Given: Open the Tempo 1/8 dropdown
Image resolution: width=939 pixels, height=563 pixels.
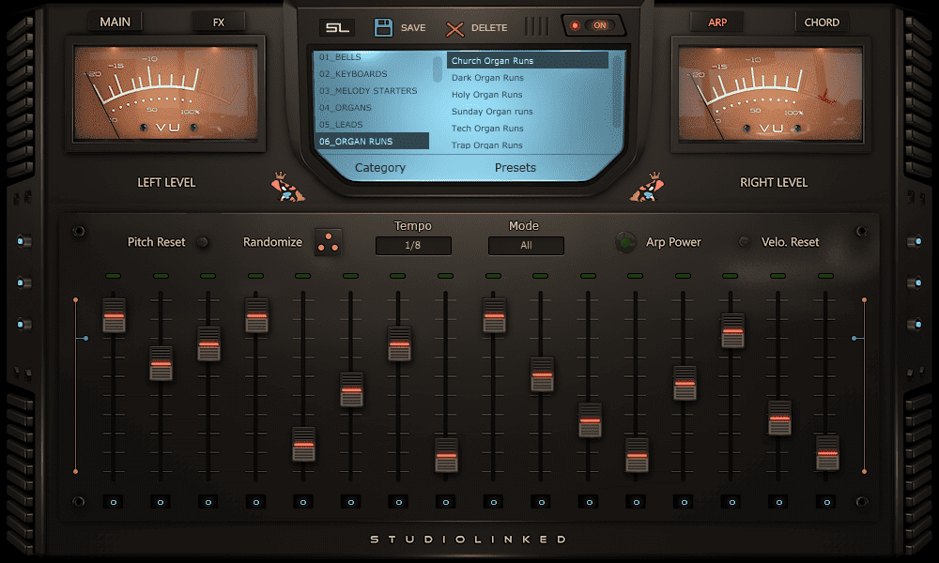Looking at the screenshot, I should point(413,245).
